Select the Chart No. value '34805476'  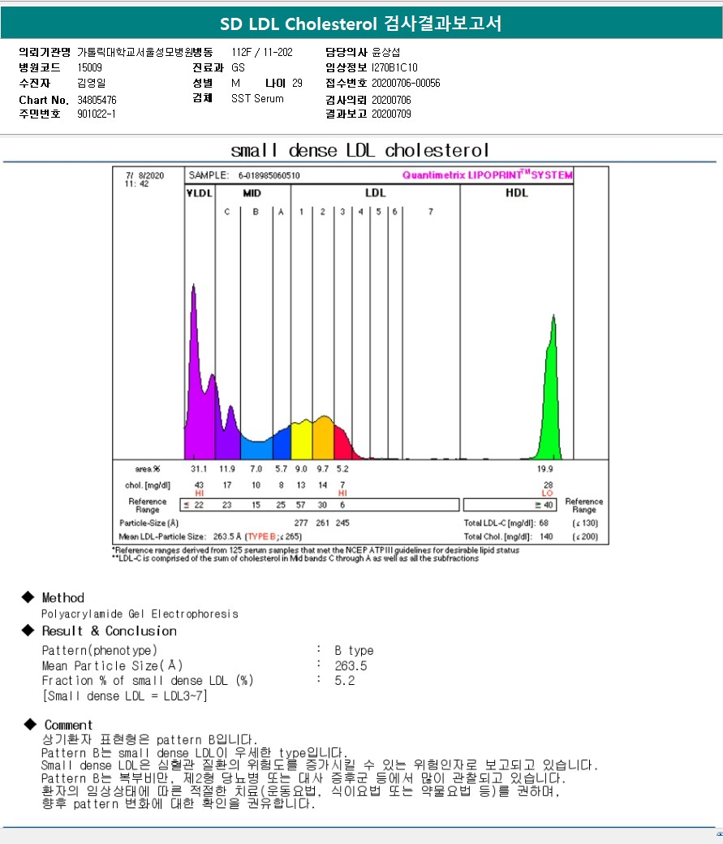97,100
